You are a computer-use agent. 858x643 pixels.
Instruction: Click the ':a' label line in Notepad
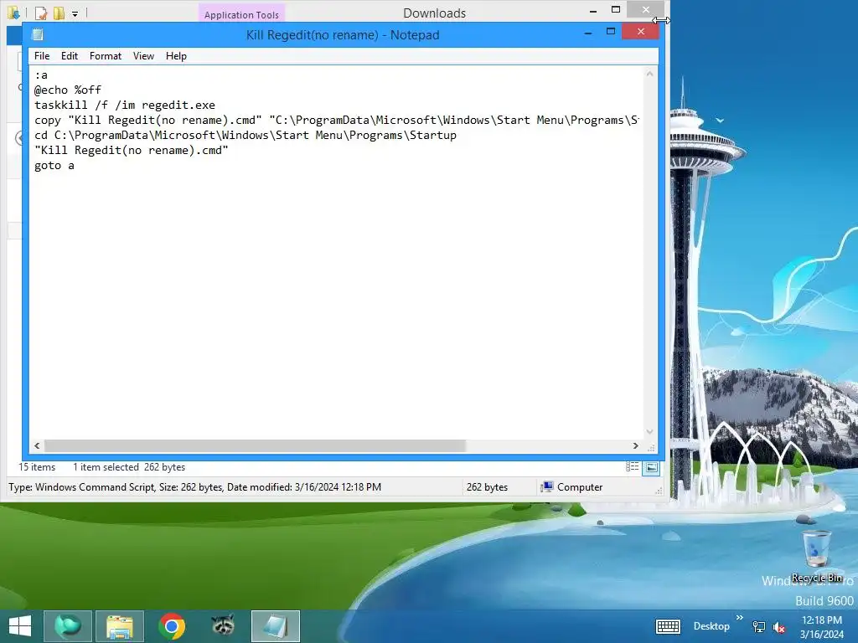coord(41,75)
